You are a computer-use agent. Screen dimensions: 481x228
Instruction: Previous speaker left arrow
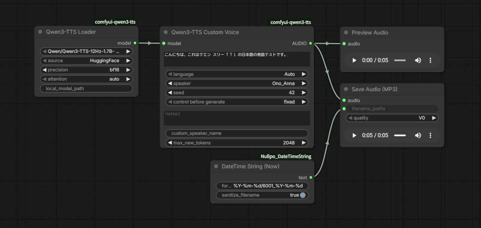[x=170, y=83]
